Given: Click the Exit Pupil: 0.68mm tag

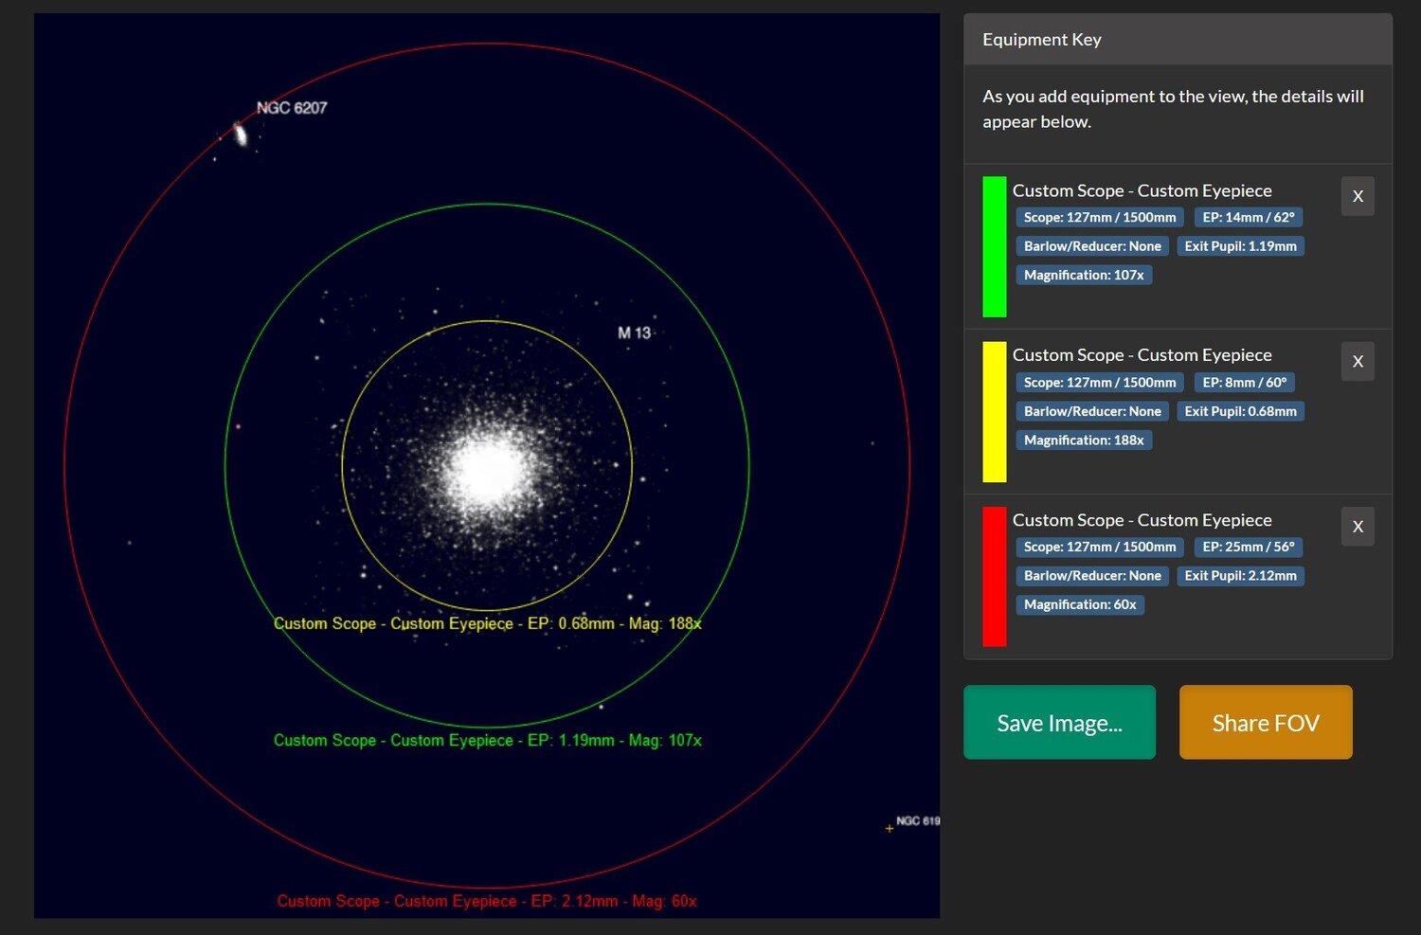Looking at the screenshot, I should (1240, 411).
